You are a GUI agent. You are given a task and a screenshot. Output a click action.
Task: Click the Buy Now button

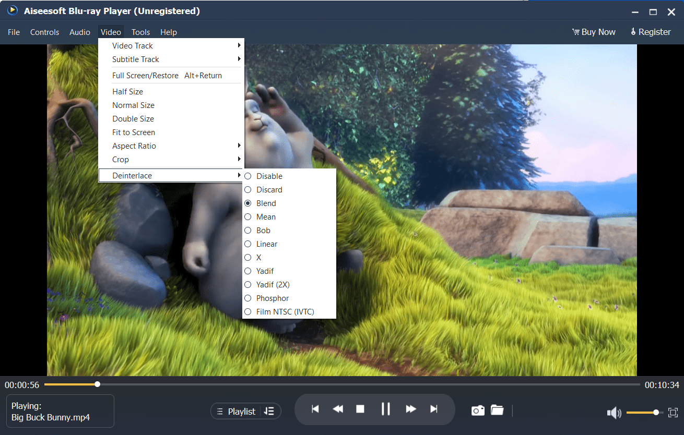pyautogui.click(x=594, y=32)
